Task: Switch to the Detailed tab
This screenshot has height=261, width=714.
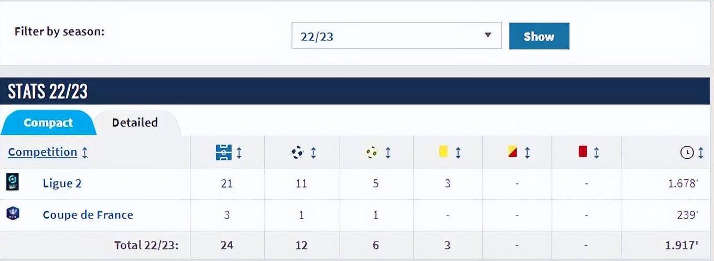Action: coord(135,123)
